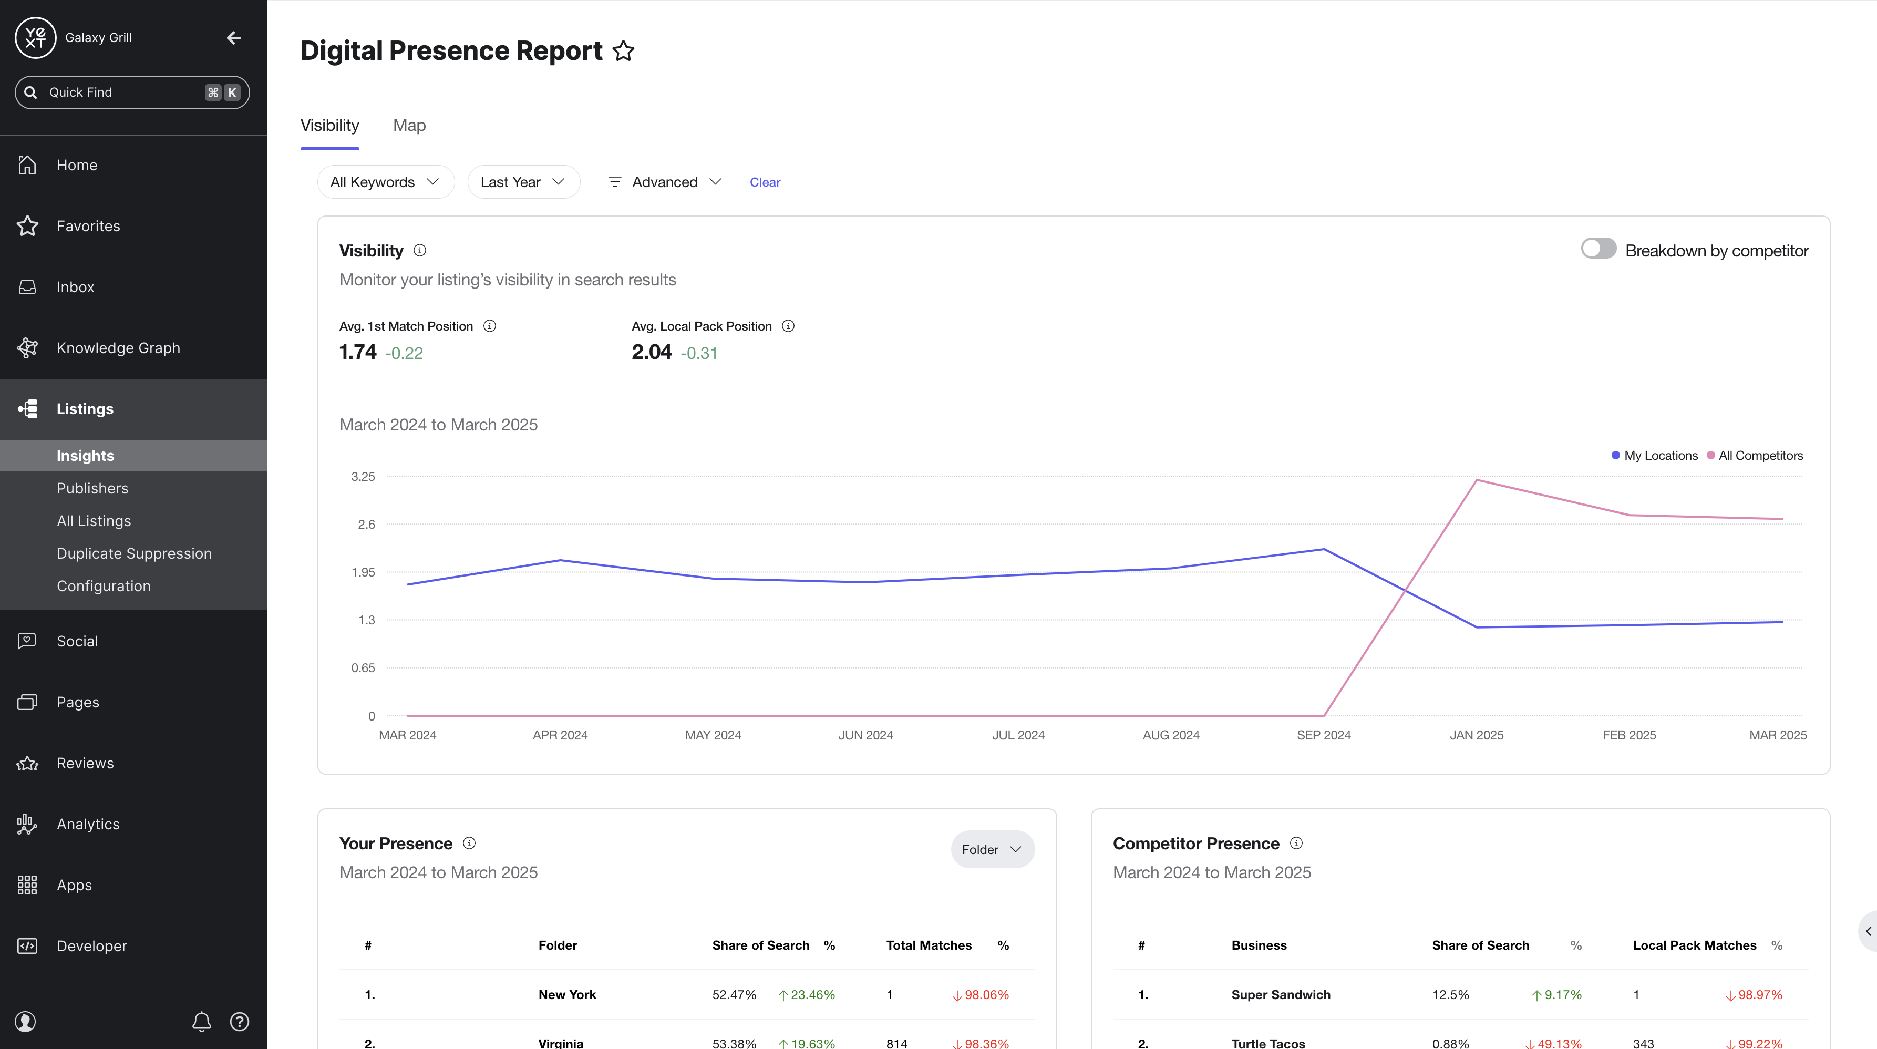
Task: Open the notifications bell
Action: pos(202,1021)
